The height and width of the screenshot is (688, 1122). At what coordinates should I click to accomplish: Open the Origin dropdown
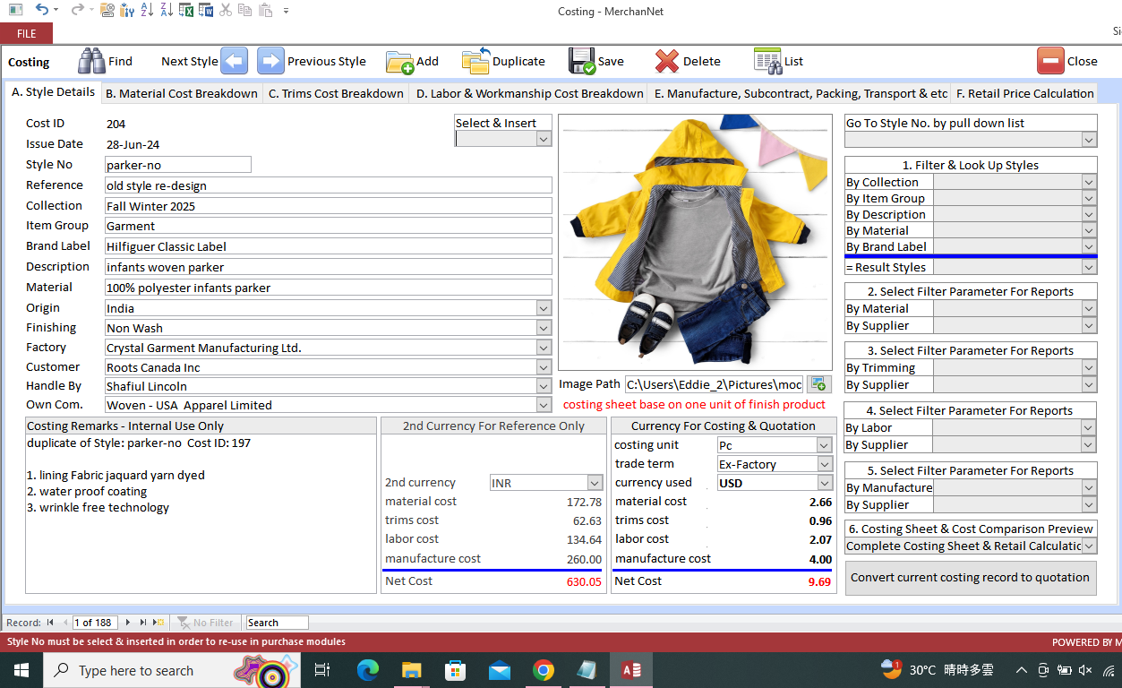pyautogui.click(x=543, y=307)
